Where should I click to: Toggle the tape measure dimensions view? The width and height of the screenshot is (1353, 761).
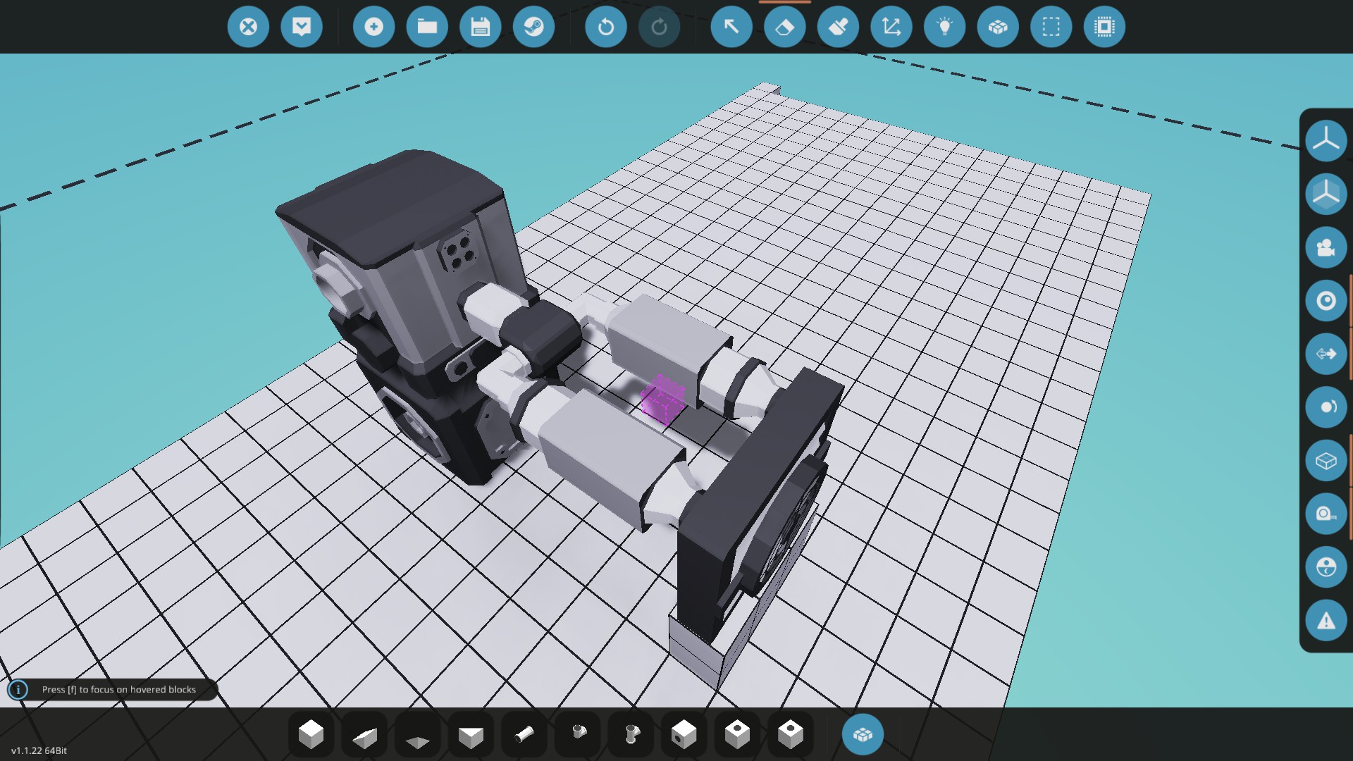pos(1326,514)
